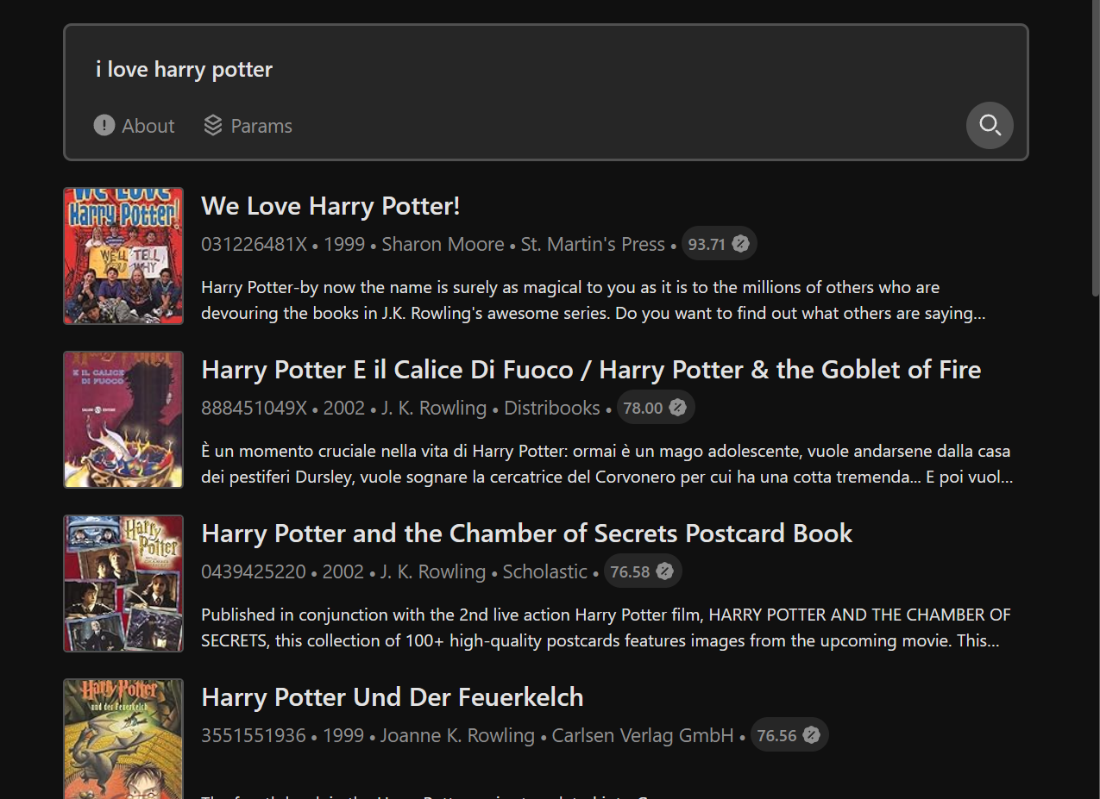Click the verified badge beside score 76.56
Screen dimensions: 1100x799
point(811,735)
